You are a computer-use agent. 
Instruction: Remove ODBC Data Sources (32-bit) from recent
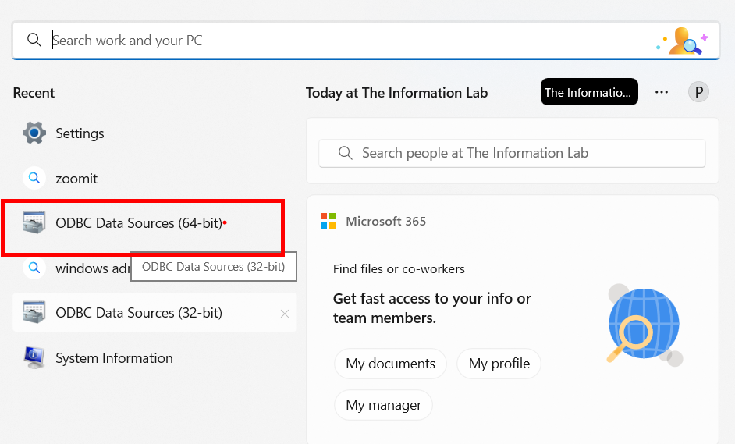[285, 314]
